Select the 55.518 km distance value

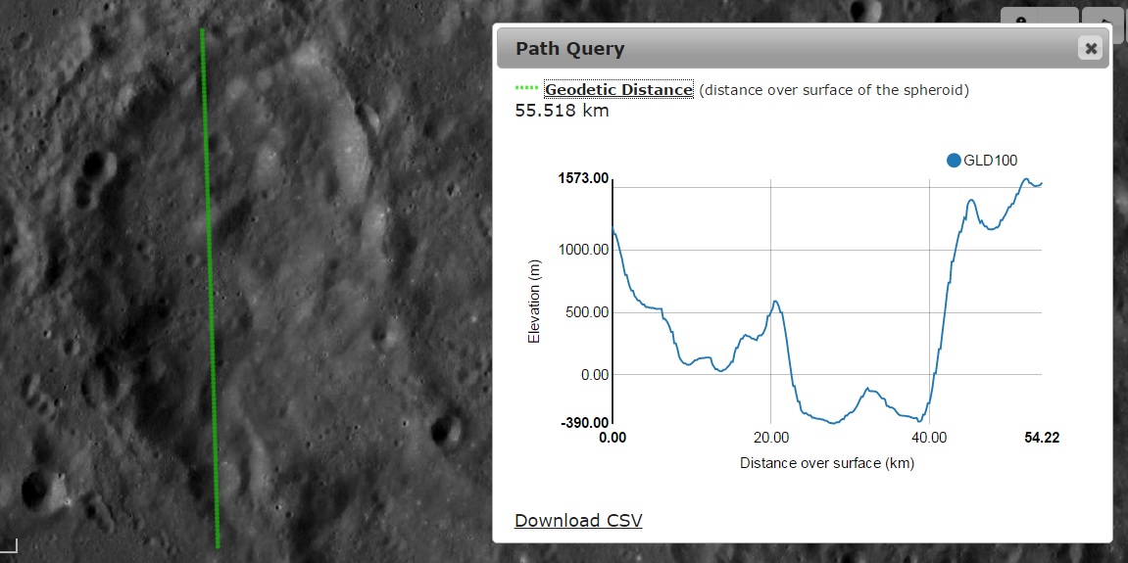click(562, 111)
